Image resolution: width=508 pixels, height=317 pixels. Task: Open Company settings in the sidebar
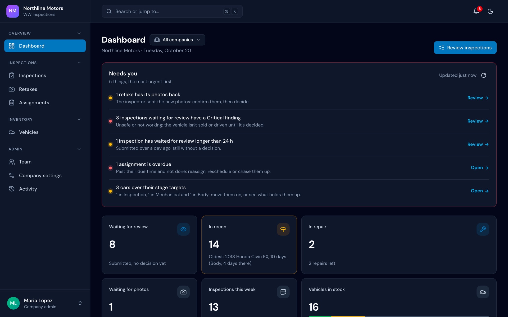tap(45, 176)
